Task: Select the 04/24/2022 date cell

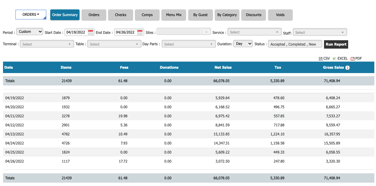Action: click(15, 143)
